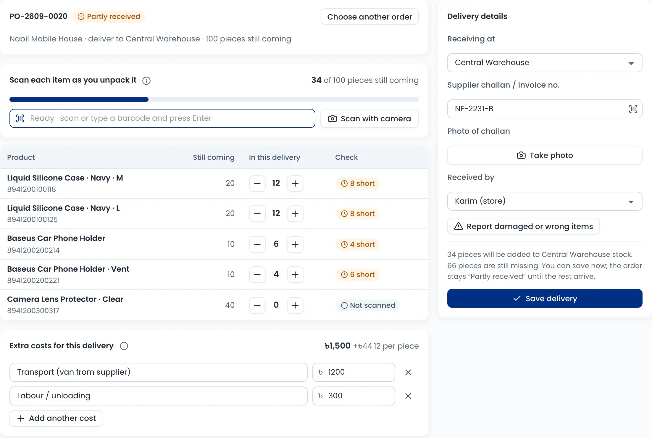Click the '4 short' badge
Image resolution: width=652 pixels, height=438 pixels.
coord(358,244)
